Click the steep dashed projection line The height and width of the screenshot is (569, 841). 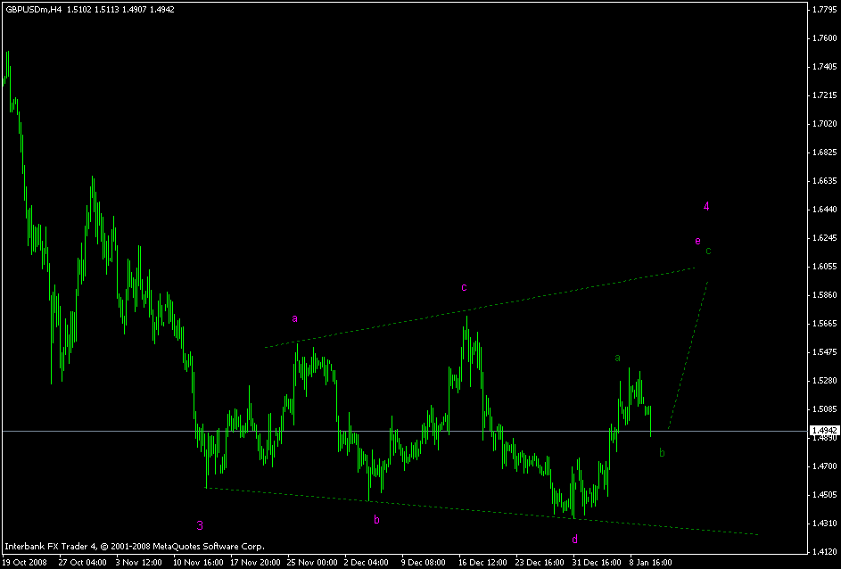pos(688,354)
